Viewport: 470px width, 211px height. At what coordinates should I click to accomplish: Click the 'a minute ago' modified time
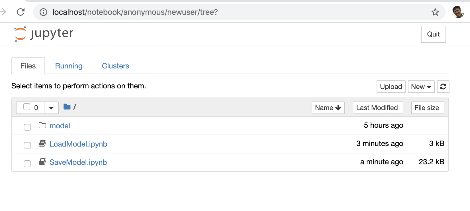point(382,162)
